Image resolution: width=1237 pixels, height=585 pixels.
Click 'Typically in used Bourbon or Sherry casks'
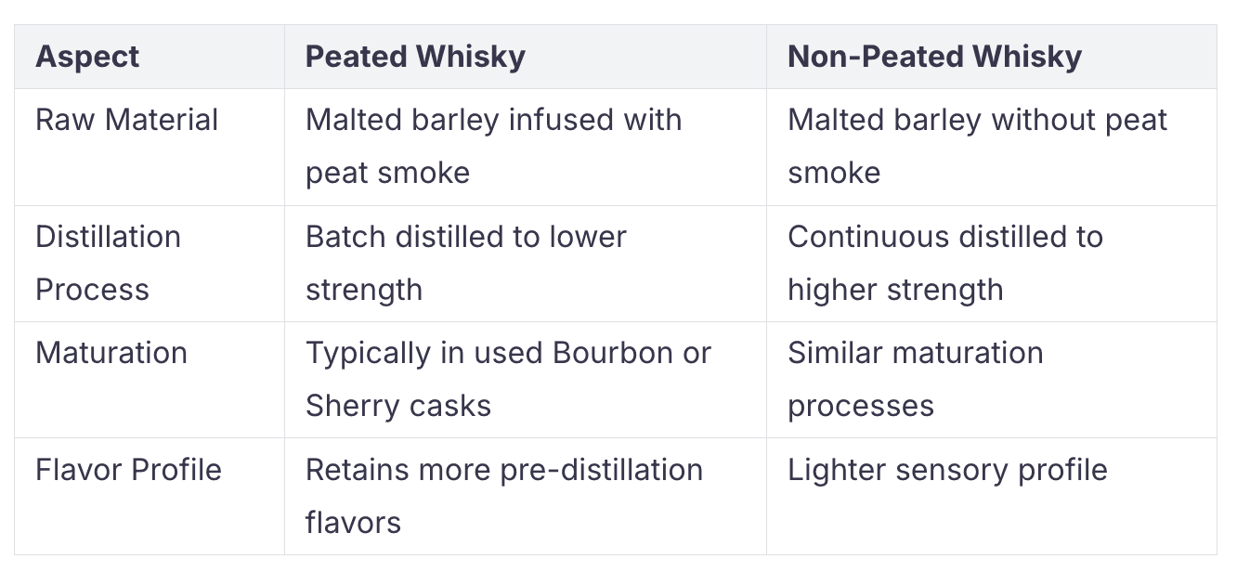(508, 379)
